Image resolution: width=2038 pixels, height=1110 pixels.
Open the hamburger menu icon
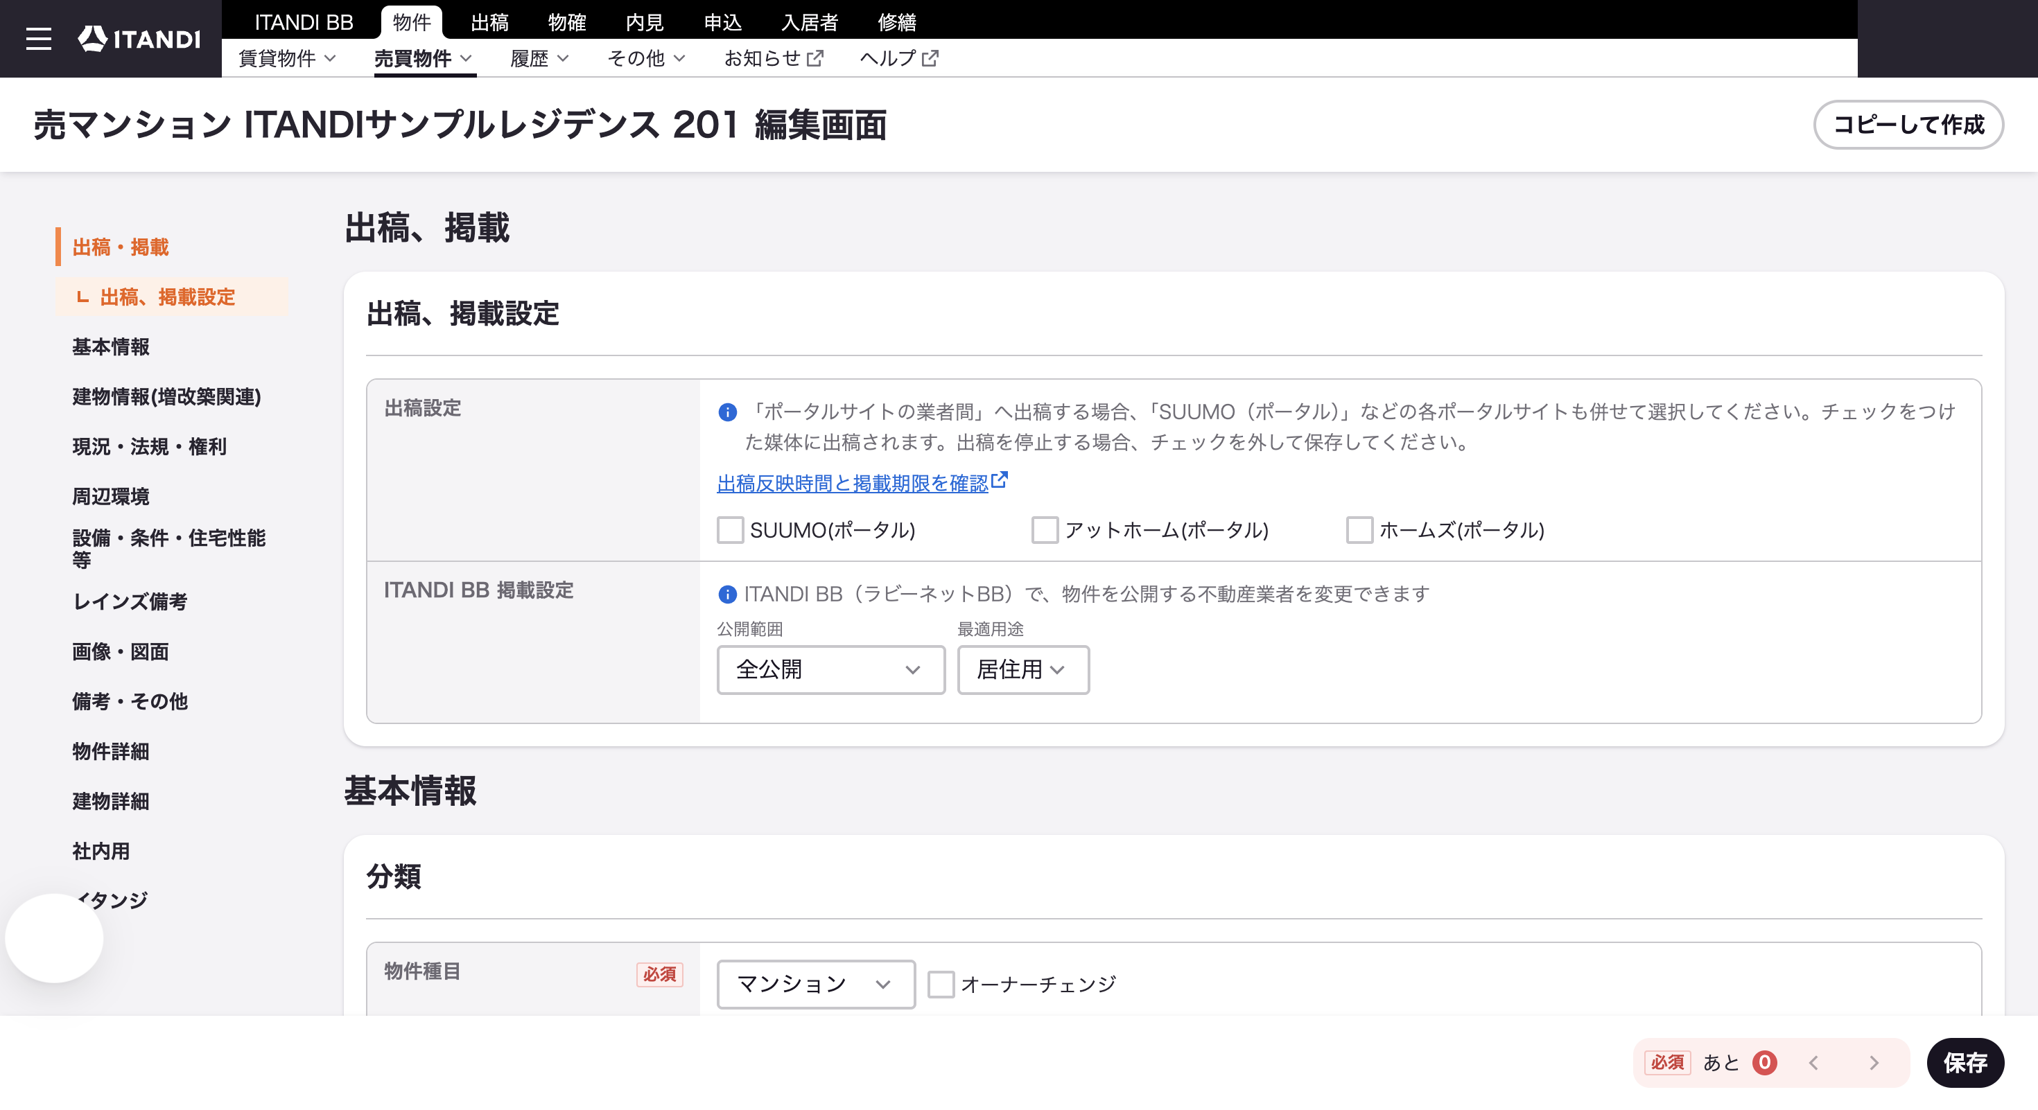pos(38,39)
